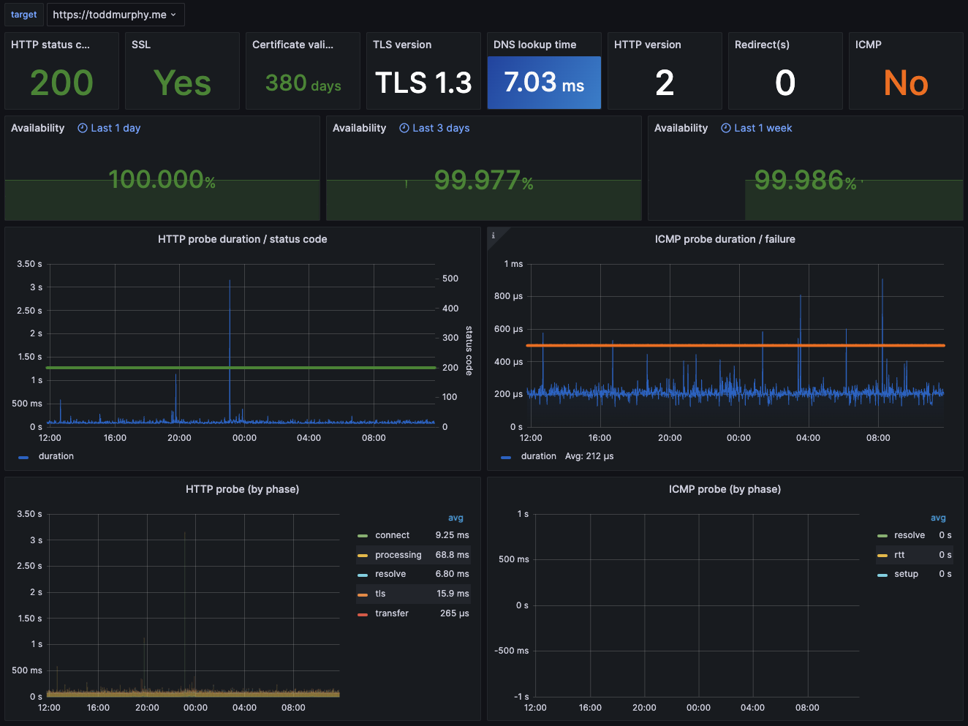Toggle connect series in HTTP phase legend
This screenshot has height=726, width=968.
pos(392,535)
